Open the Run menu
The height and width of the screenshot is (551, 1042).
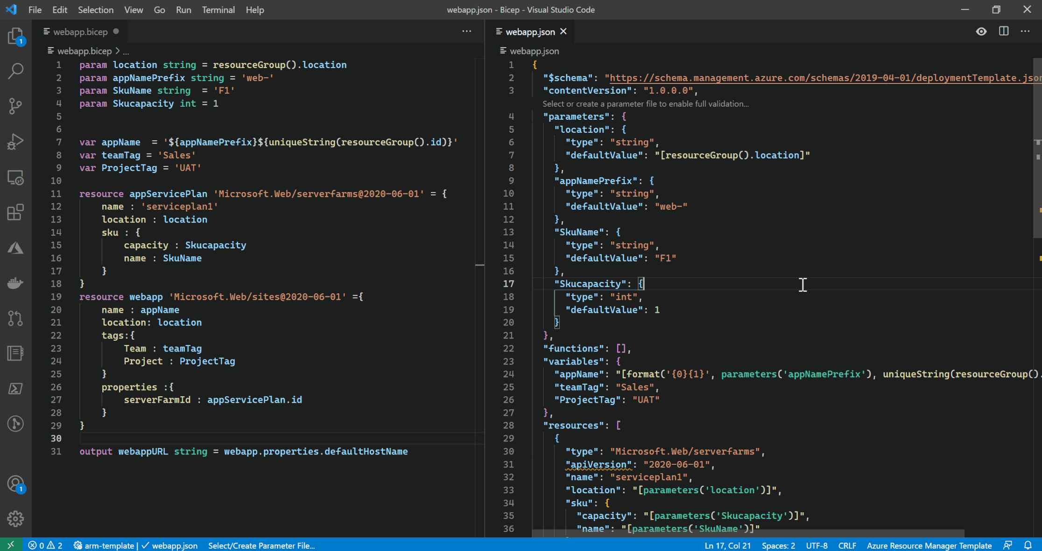pos(183,9)
